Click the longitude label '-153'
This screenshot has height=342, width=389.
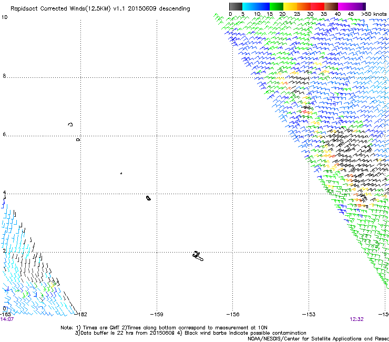pos(309,314)
